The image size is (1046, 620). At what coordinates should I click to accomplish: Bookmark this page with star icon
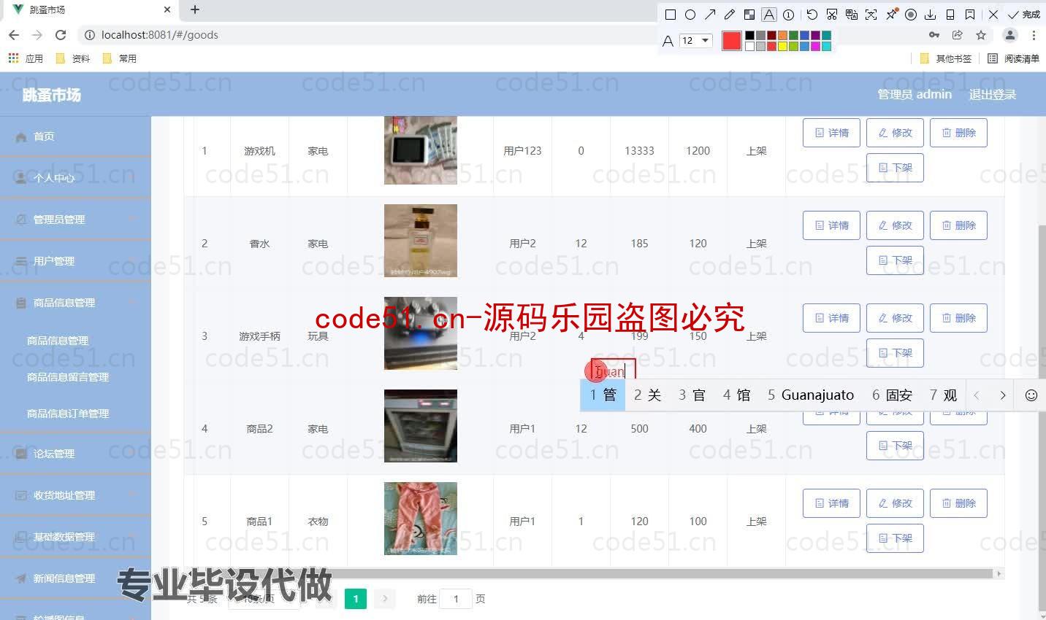[981, 35]
